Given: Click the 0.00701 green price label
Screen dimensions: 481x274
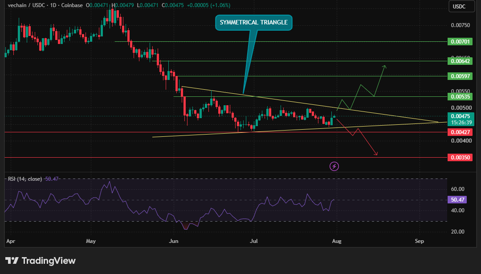Looking at the screenshot, I should coord(460,42).
